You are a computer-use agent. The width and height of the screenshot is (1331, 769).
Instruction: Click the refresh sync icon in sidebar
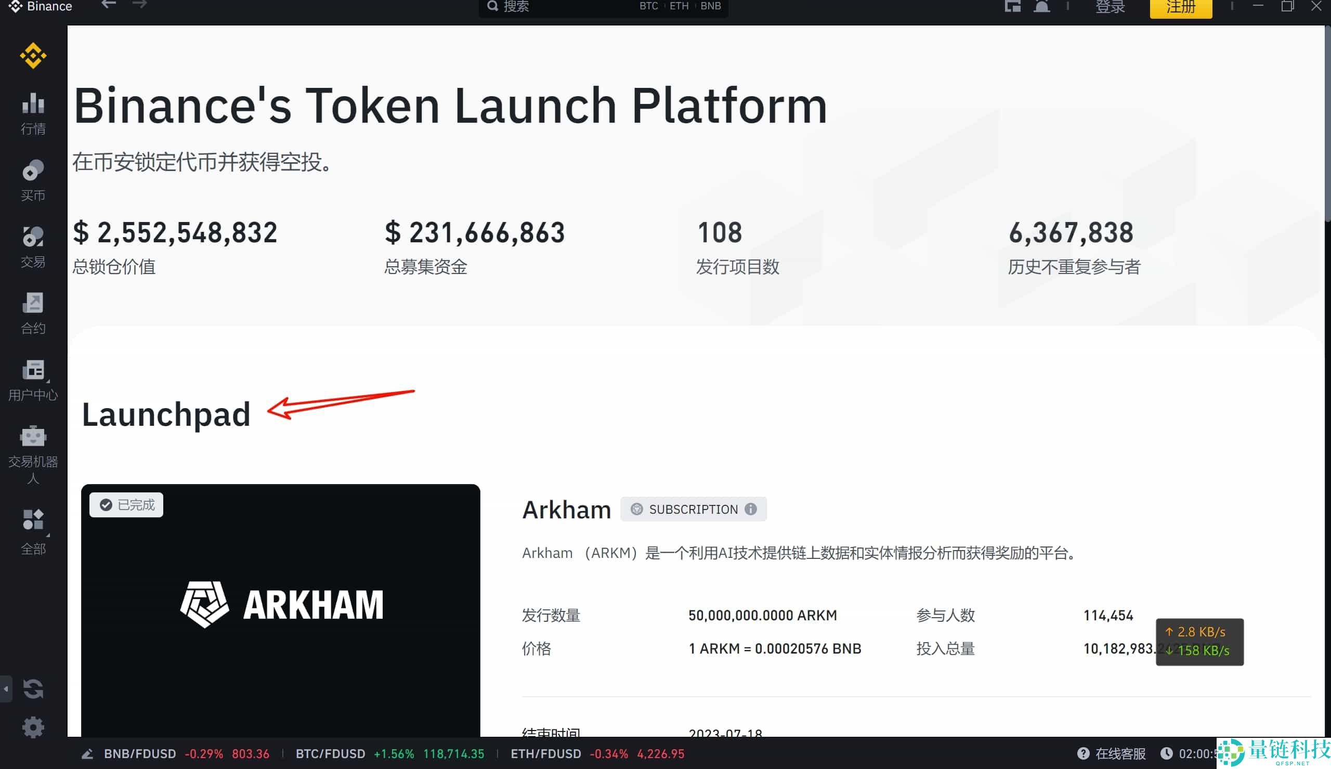click(33, 689)
